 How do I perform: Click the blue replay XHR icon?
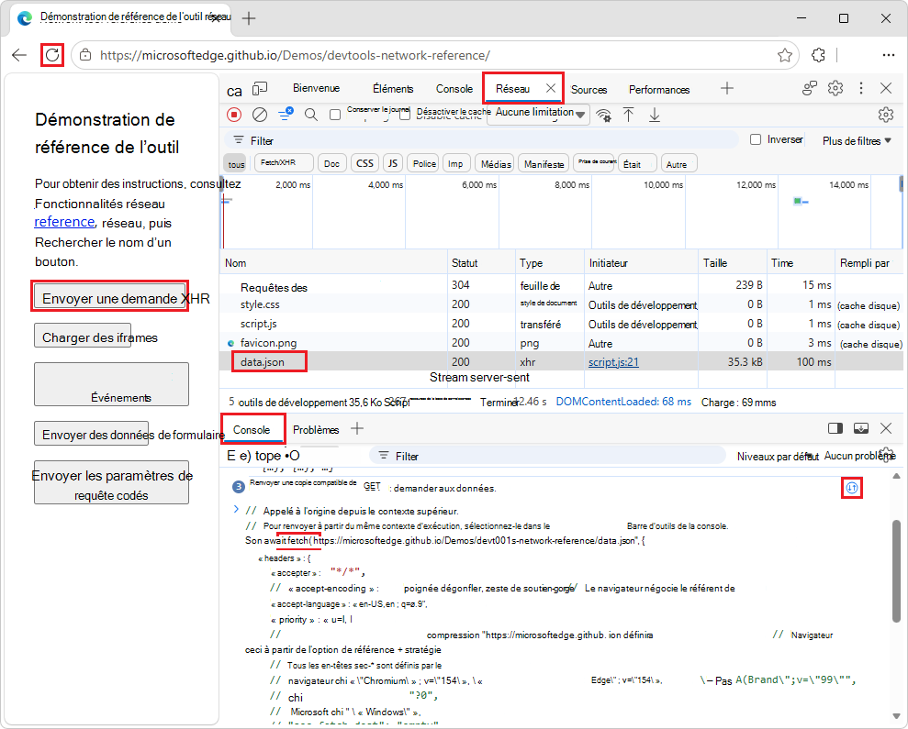pyautogui.click(x=851, y=488)
